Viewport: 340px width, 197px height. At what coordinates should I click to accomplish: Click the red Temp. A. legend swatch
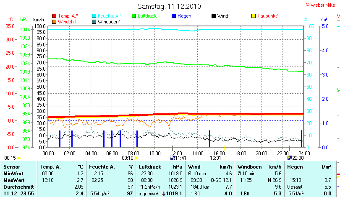coord(54,16)
